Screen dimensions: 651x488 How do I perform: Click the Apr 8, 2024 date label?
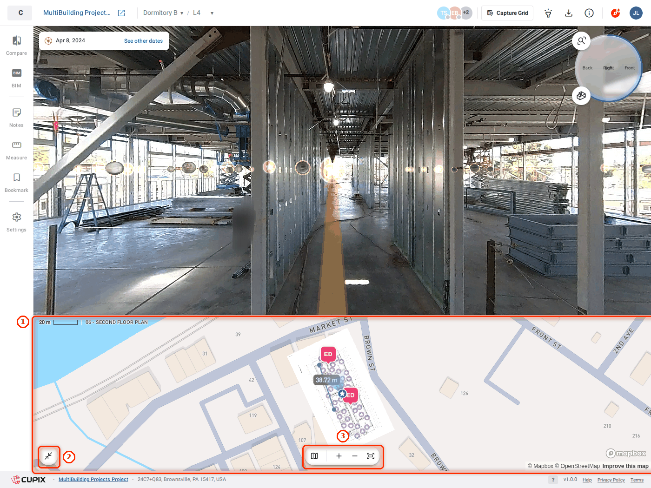pyautogui.click(x=70, y=40)
